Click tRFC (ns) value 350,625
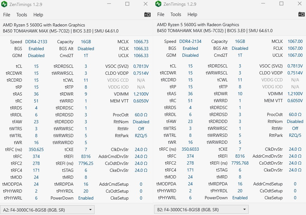Image resolution: width=306 pixels, height=215 pixels. (36, 149)
